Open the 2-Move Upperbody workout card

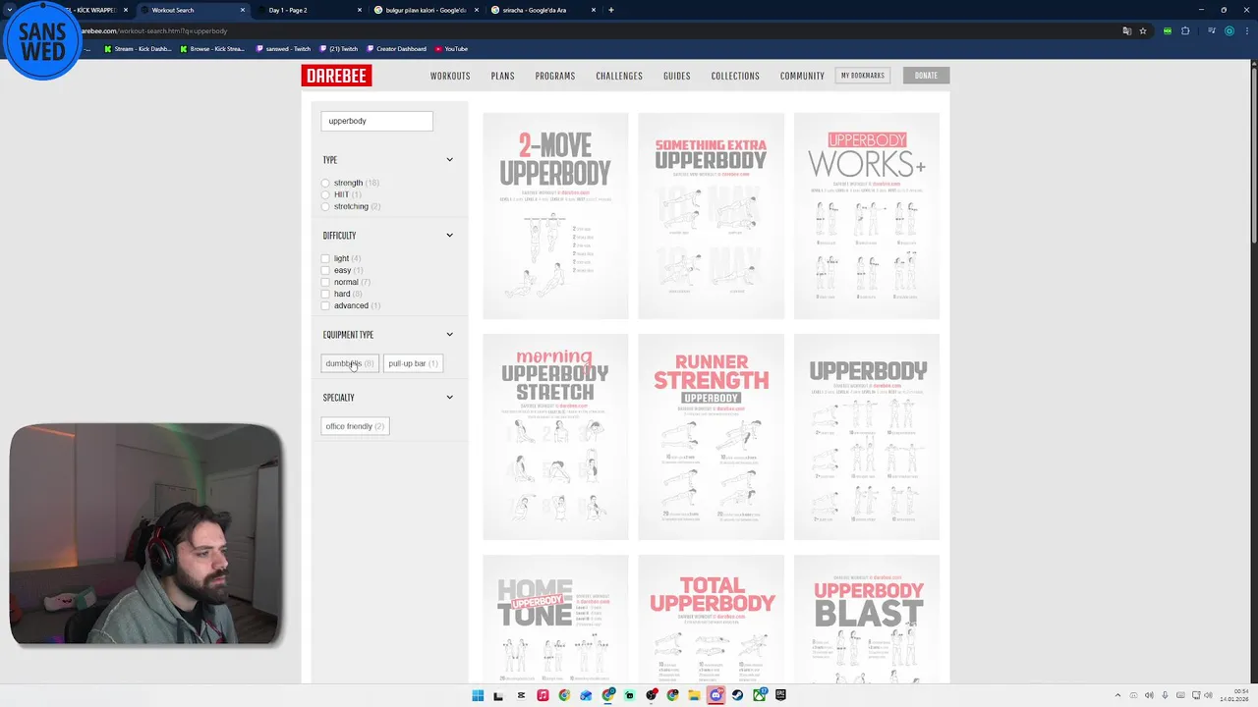[x=555, y=216]
